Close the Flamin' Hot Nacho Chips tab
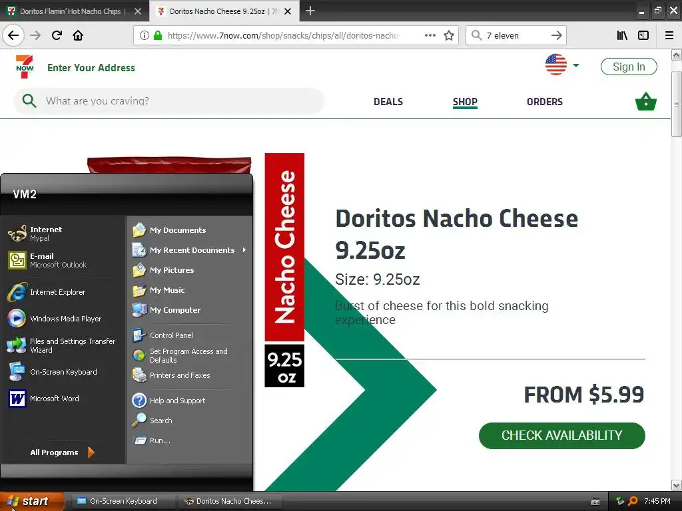Image resolution: width=682 pixels, height=511 pixels. pos(137,11)
